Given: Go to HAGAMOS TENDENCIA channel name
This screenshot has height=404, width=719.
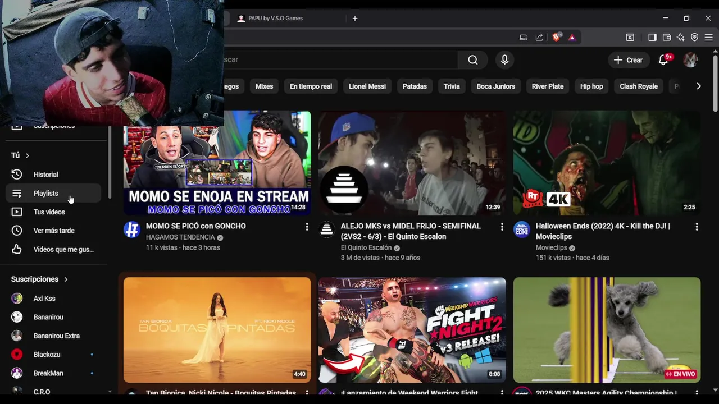Looking at the screenshot, I should (x=180, y=237).
